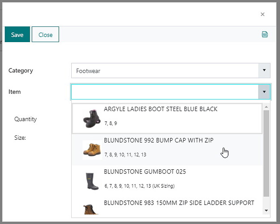Click the sizes text 7, 8, 9
Screen dimensions: 280x224
[111, 123]
